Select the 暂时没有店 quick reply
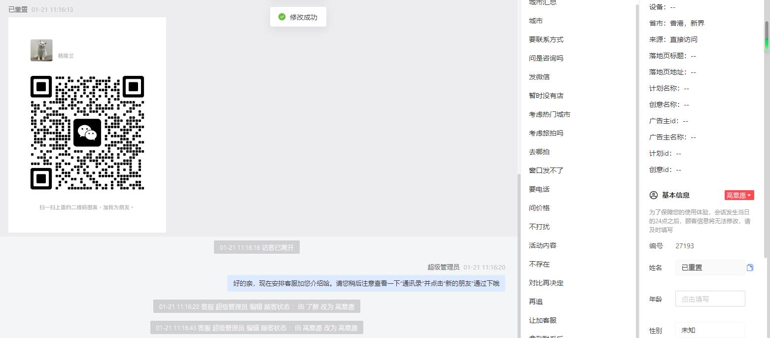Screen dimensions: 770x338 [546, 96]
